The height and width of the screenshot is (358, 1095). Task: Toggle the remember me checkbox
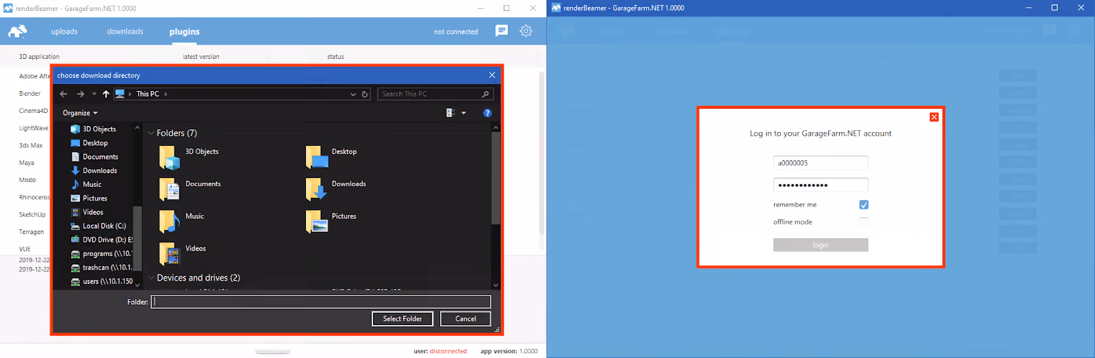point(864,205)
